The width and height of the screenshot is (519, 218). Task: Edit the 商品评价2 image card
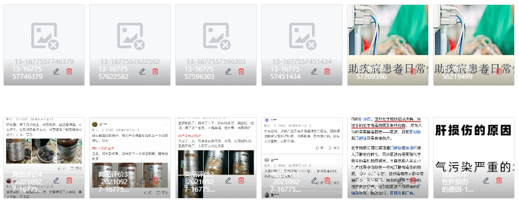point(228,180)
